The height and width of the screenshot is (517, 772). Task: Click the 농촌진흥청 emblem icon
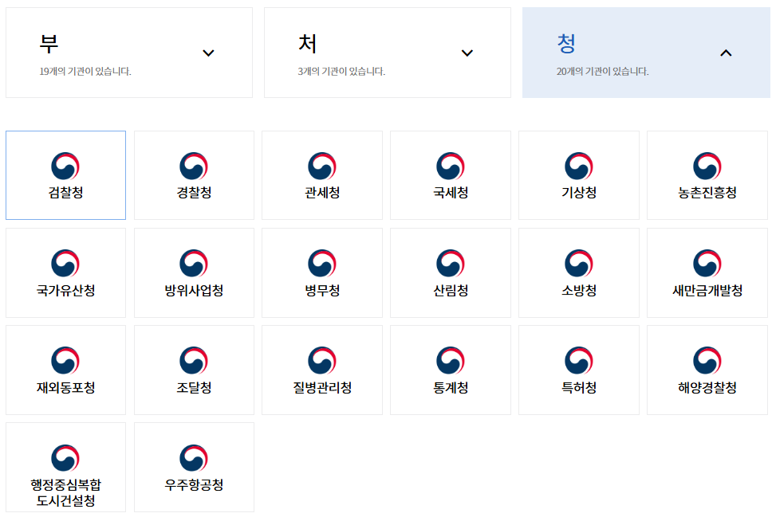(x=707, y=166)
